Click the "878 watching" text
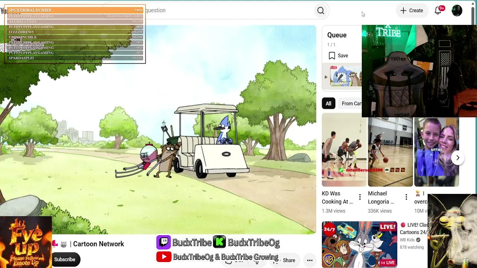This screenshot has width=477, height=268. (412, 248)
